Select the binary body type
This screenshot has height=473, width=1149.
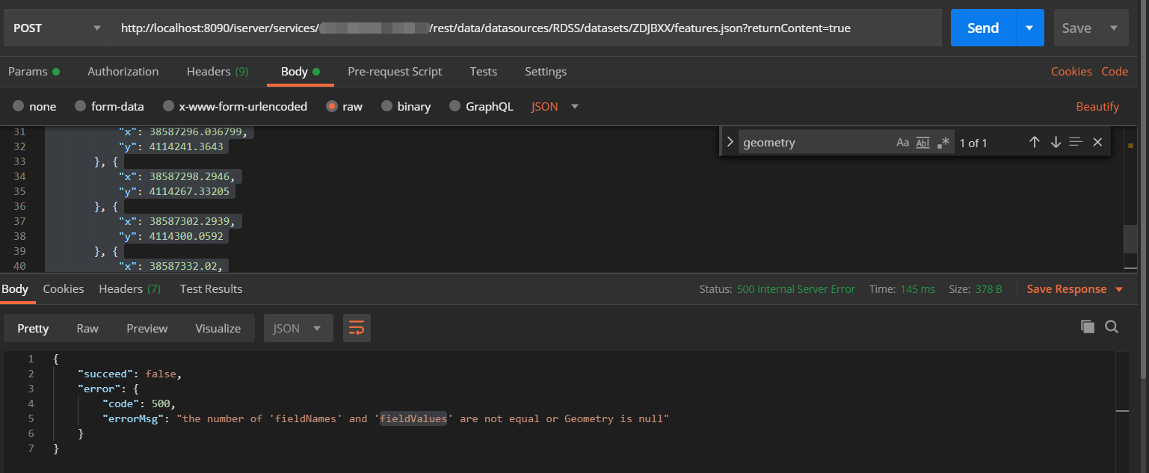click(x=406, y=106)
